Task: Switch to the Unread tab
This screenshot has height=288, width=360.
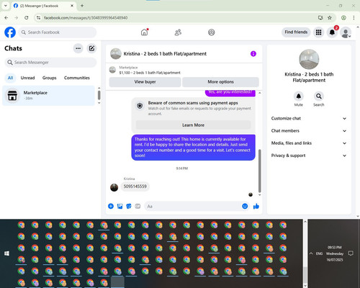Action: coord(27,78)
